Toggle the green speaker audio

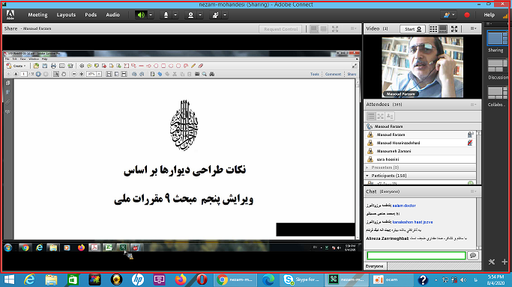tap(141, 15)
